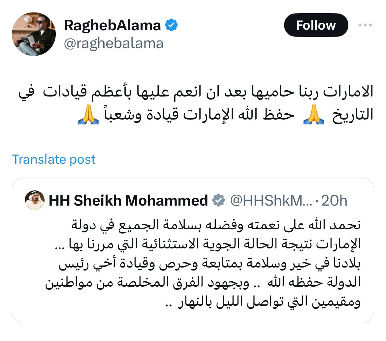The height and width of the screenshot is (341, 386).
Task: Open the 20h timestamp of quoted post
Action: (x=334, y=200)
